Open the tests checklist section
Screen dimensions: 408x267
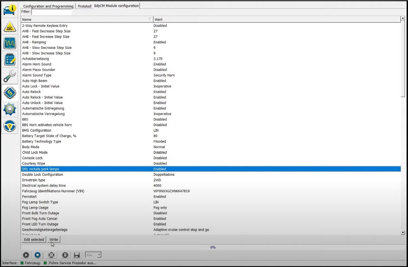tap(9, 60)
